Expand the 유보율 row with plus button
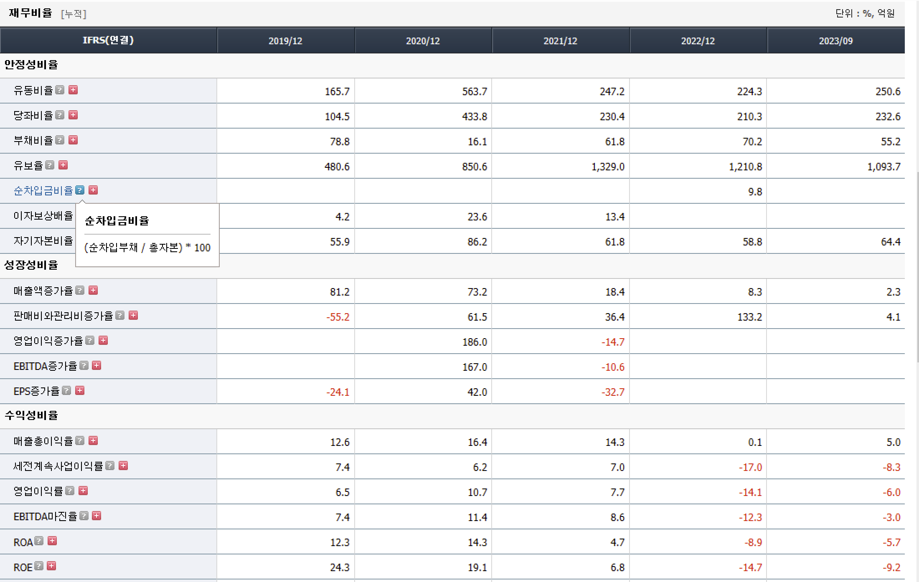This screenshot has width=919, height=582. [63, 165]
